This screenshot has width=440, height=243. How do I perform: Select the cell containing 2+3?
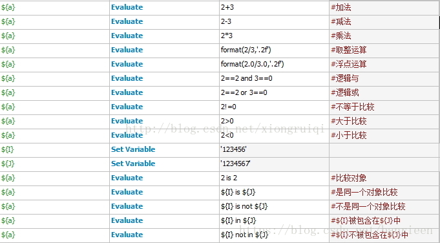(x=274, y=8)
